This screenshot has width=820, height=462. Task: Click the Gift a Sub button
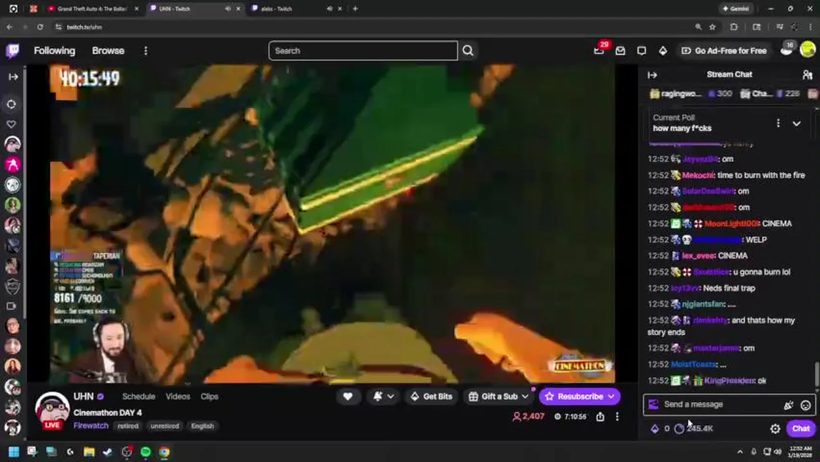click(493, 397)
